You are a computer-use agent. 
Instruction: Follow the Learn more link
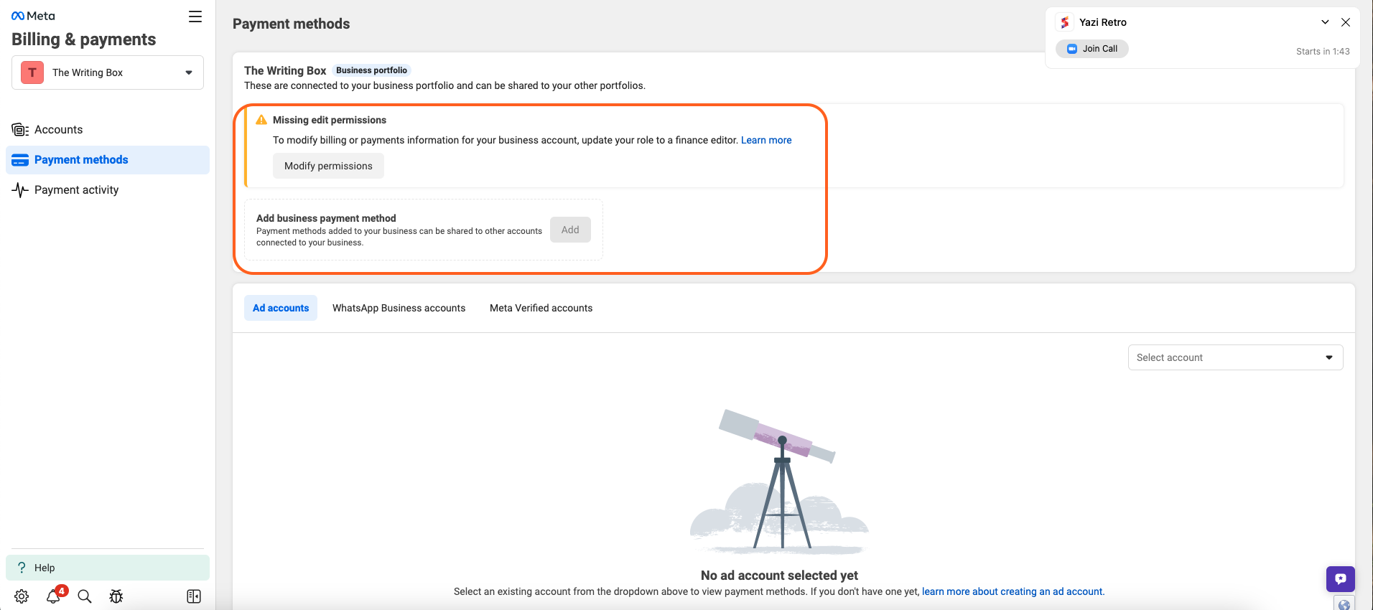pyautogui.click(x=766, y=140)
